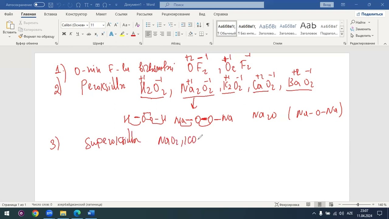This screenshot has height=219, width=389.
Task: Click the Фокусировка mode button
Action: tap(287, 205)
